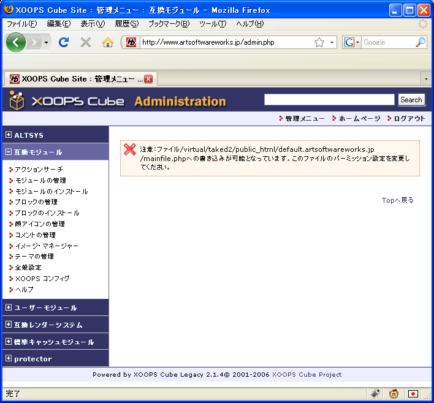The width and height of the screenshot is (434, 403).
Task: Collapse the 互換モジュール sidebar section
Action: coord(9,152)
